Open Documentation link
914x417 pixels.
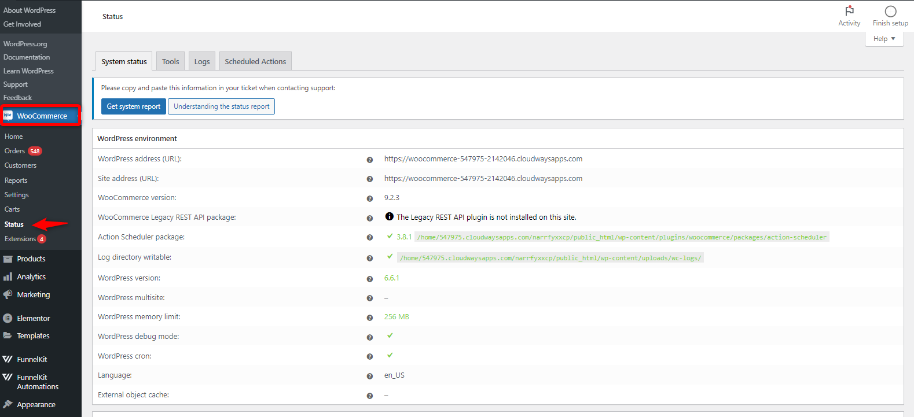(x=27, y=57)
